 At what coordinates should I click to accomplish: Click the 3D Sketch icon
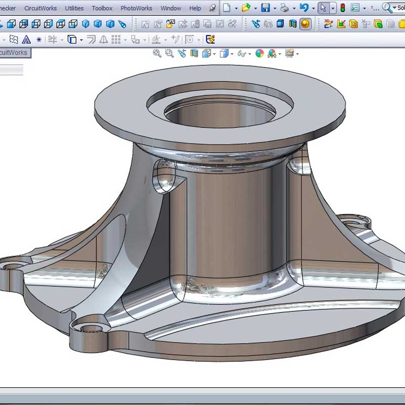click(328, 24)
